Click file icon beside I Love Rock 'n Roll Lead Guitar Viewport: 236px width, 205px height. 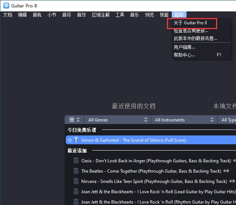pyautogui.click(x=76, y=192)
